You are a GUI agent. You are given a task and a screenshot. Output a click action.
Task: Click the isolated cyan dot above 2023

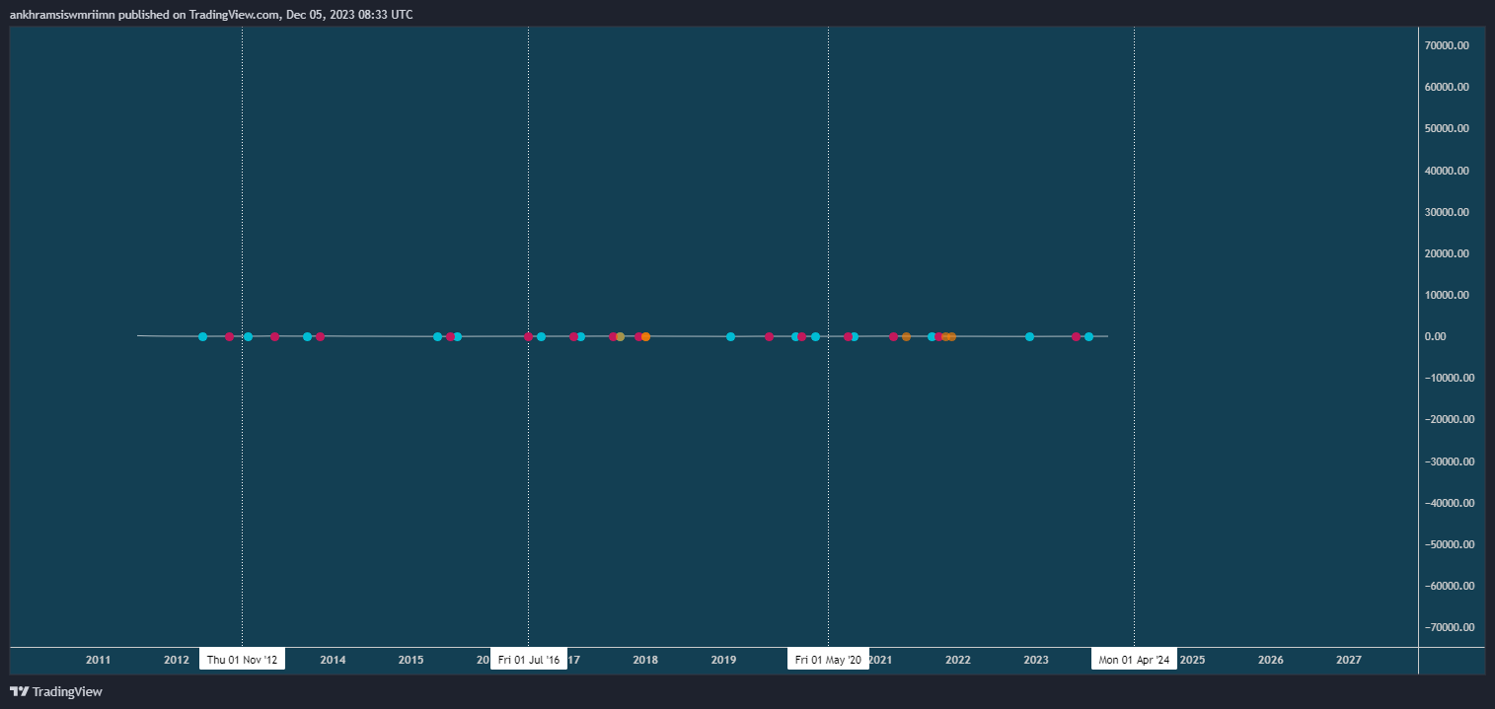pyautogui.click(x=1029, y=336)
